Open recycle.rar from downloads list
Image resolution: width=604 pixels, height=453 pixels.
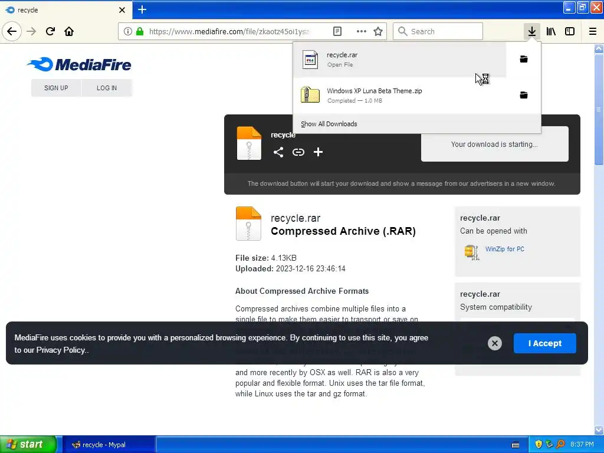coord(400,60)
